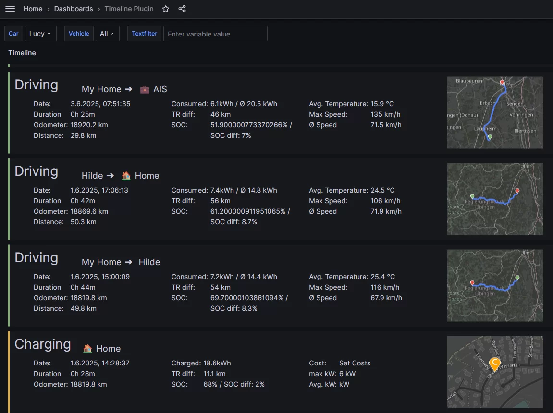Open the Charging location map thumbnail
Image resolution: width=553 pixels, height=413 pixels.
pyautogui.click(x=494, y=372)
